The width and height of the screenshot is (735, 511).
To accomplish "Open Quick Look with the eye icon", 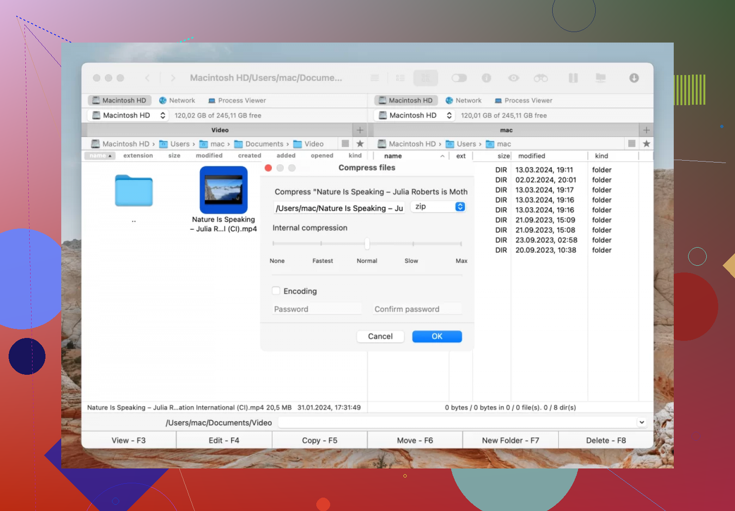I will tap(513, 78).
